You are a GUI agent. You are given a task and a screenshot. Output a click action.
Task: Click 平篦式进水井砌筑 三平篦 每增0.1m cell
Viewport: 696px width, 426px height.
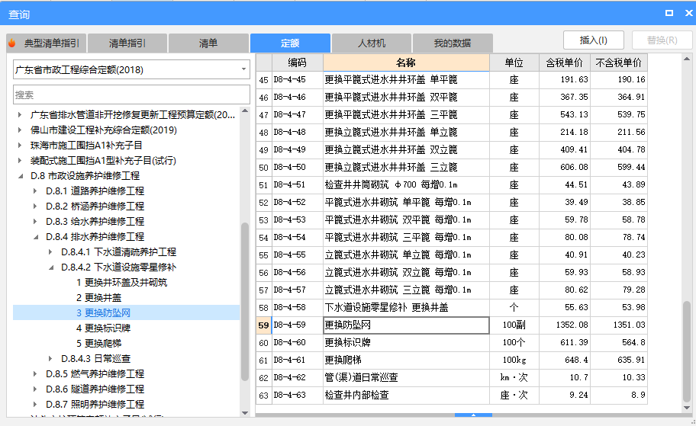tap(406, 237)
